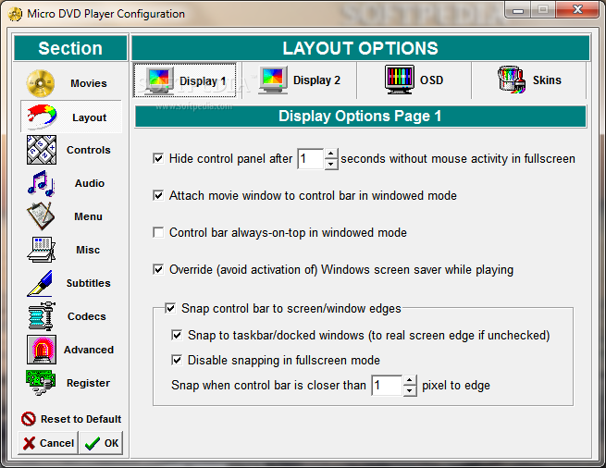Viewport: 606px width, 468px height.
Task: Close the configuration window
Action: tap(577, 9)
